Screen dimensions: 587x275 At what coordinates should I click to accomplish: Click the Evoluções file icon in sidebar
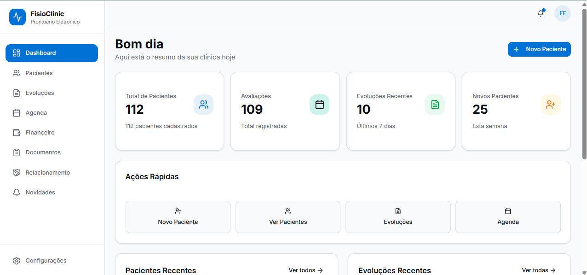click(17, 93)
